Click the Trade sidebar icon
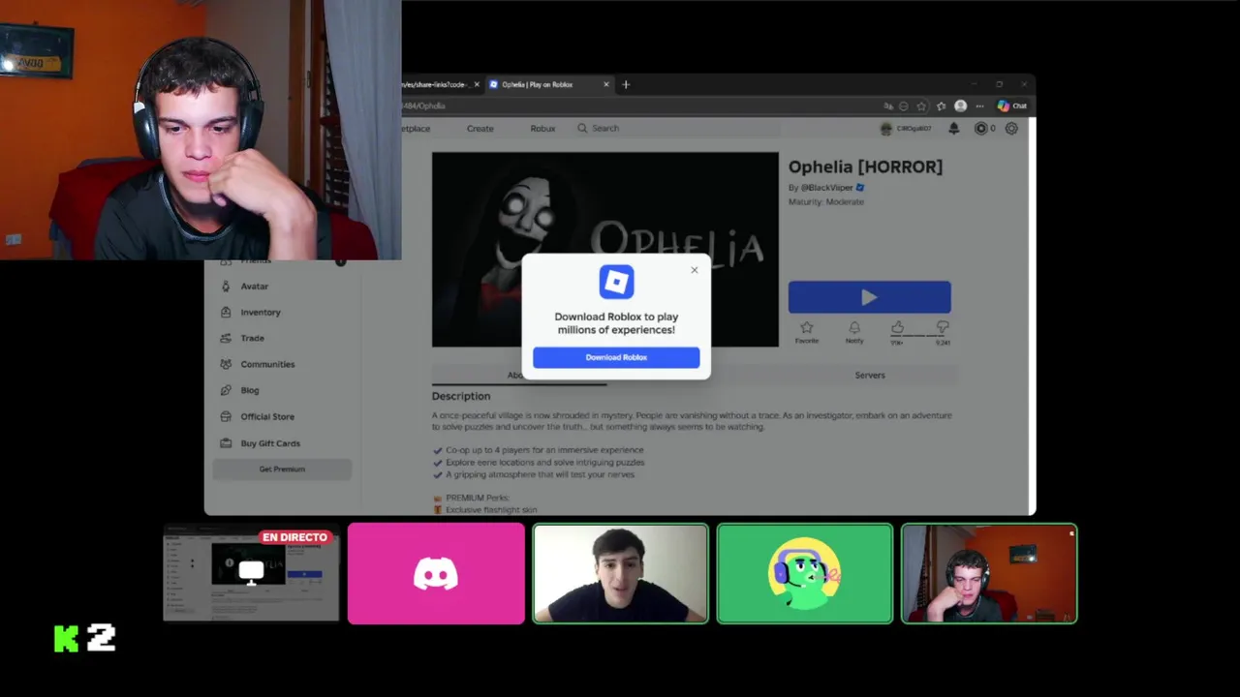 pyautogui.click(x=226, y=338)
